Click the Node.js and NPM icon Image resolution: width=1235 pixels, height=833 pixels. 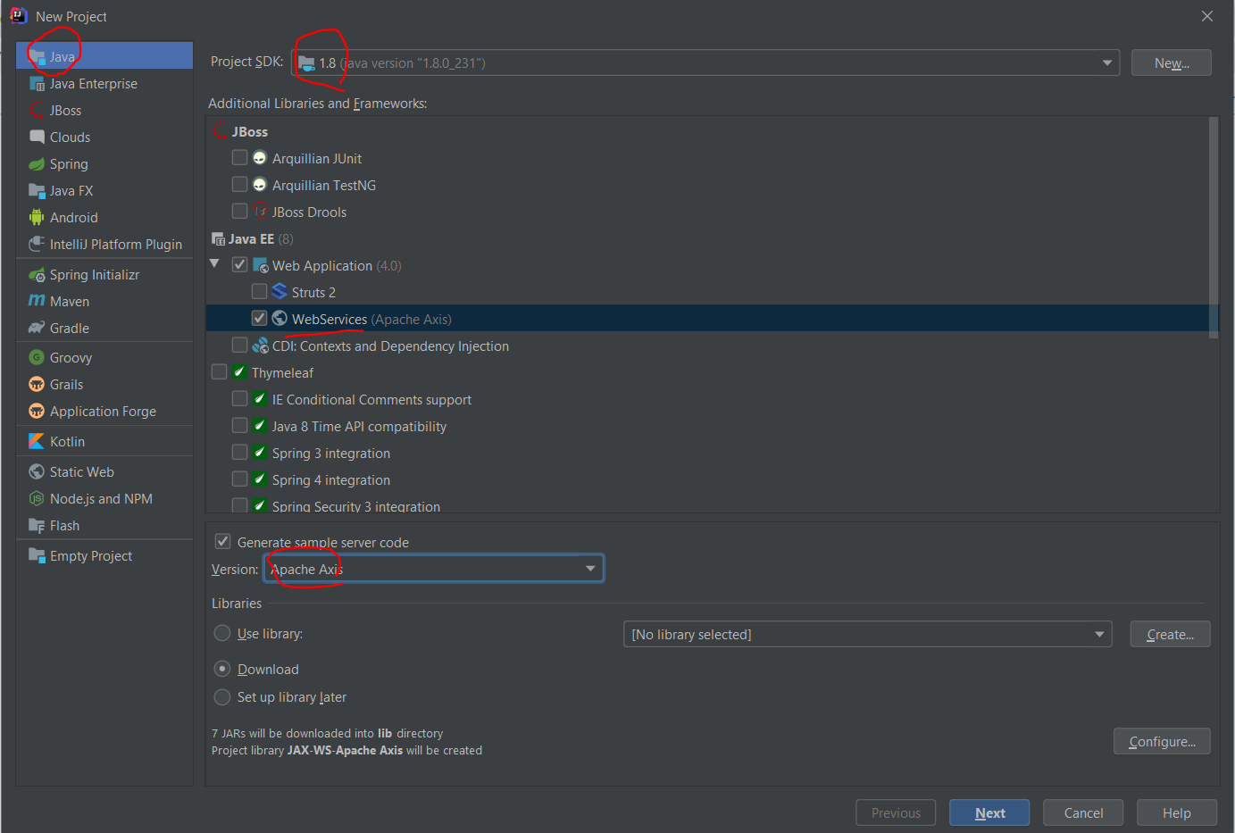coord(37,499)
